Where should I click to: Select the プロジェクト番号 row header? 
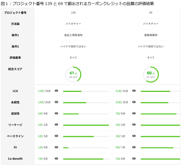tap(17, 13)
